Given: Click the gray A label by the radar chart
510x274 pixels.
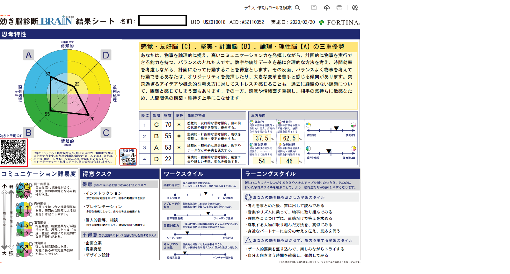Looking at the screenshot, I should [x=29, y=55].
